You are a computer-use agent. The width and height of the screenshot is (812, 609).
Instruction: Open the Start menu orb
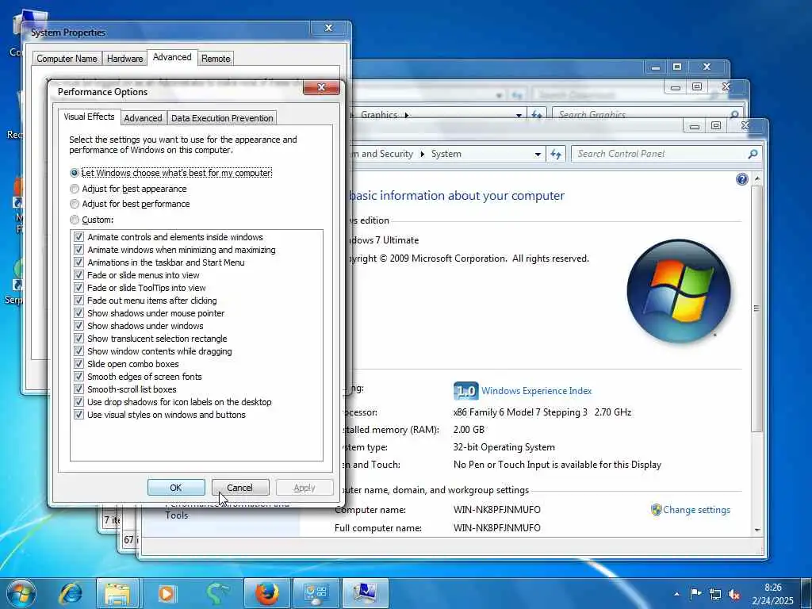(21, 593)
